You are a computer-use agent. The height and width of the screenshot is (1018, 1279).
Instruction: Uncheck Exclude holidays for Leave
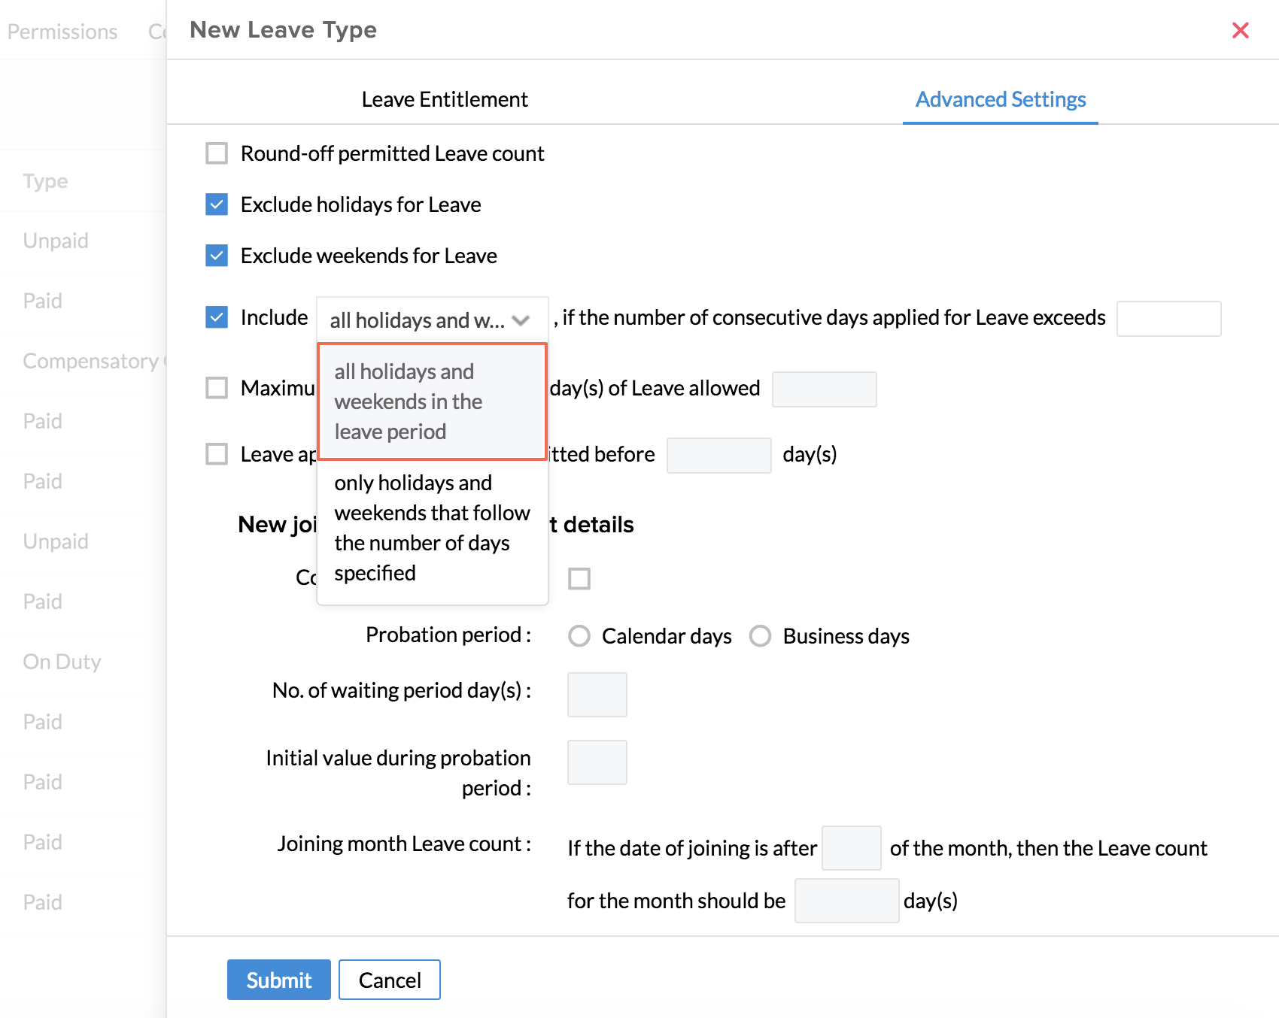pos(217,205)
